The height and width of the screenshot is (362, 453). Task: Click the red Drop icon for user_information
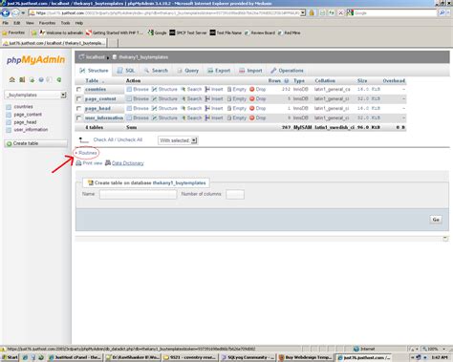point(252,117)
